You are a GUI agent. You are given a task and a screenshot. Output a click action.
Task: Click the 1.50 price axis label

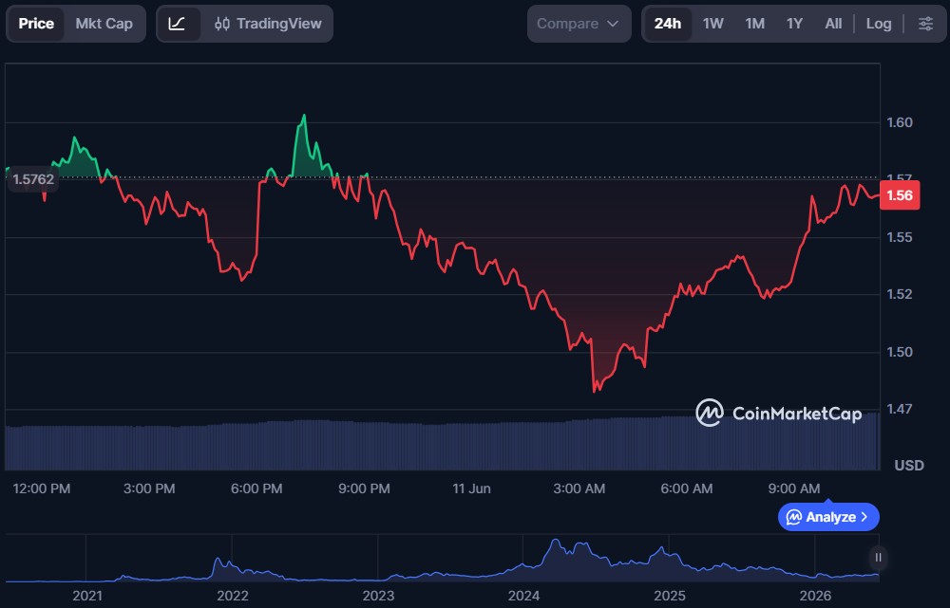899,352
